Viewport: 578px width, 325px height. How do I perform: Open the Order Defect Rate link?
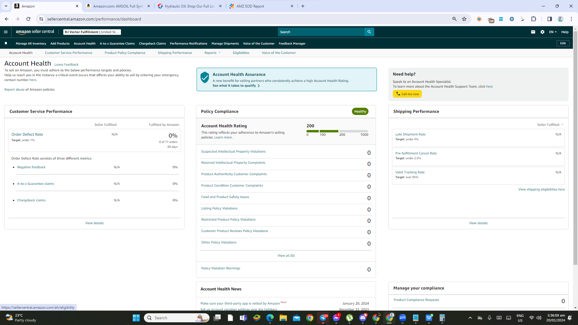click(27, 135)
